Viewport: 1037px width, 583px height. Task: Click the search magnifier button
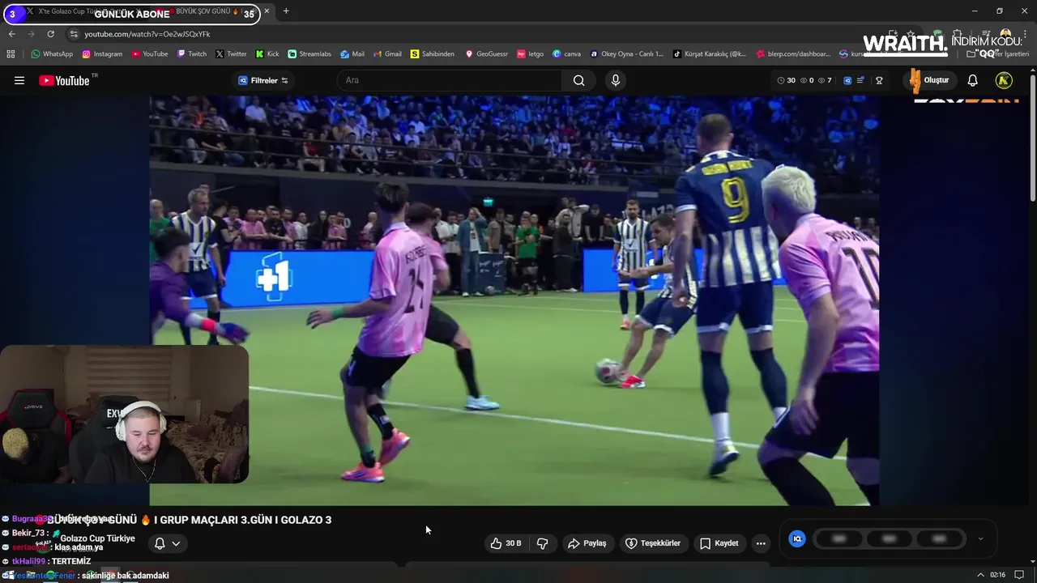pyautogui.click(x=578, y=80)
